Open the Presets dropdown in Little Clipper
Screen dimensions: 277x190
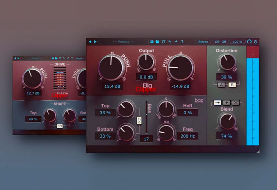[35, 58]
